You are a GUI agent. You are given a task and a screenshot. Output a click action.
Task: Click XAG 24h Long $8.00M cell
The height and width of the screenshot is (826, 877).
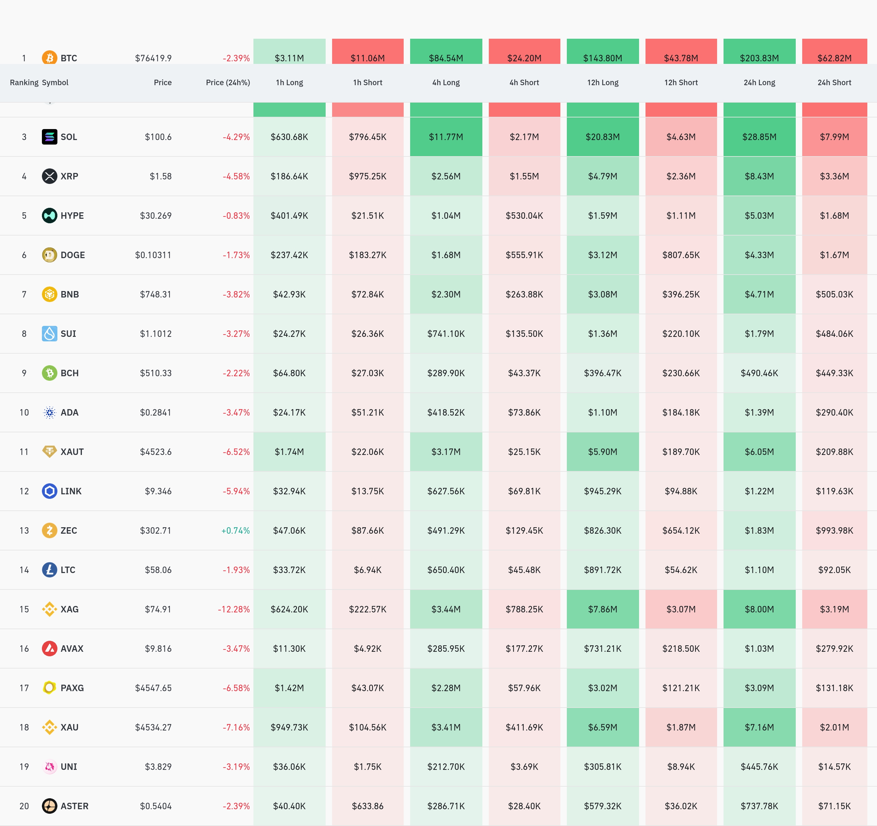tap(759, 609)
